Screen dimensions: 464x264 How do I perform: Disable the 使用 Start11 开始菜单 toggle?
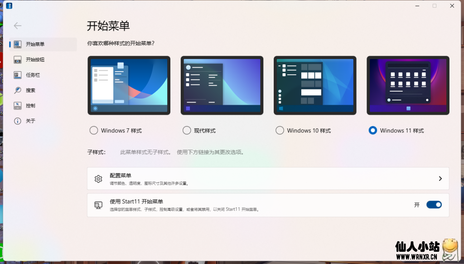[434, 205]
